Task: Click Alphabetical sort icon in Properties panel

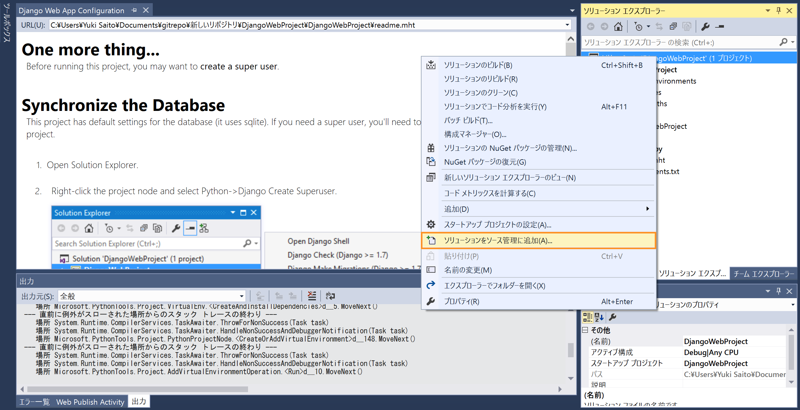Action: point(599,317)
